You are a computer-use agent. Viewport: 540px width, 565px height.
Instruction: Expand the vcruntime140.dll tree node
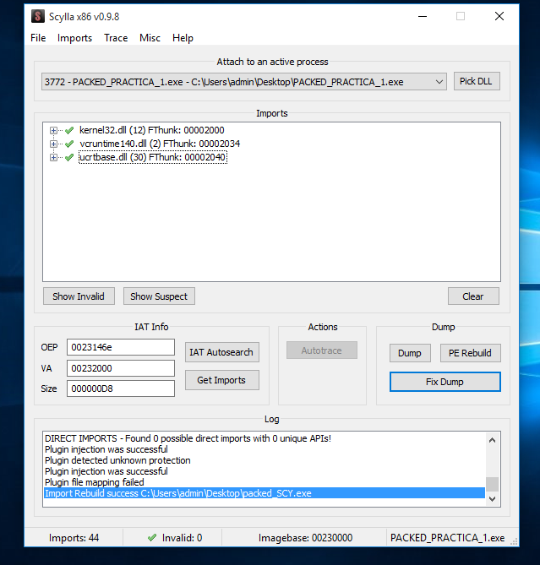(x=54, y=144)
